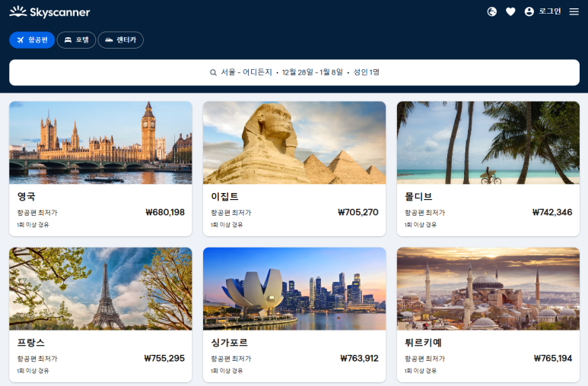This screenshot has height=386, width=588.
Task: Click the account profile icon
Action: 529,11
